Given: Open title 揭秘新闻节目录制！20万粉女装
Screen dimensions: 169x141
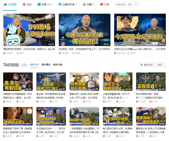Looking at the screenshot, I should click(x=29, y=49).
